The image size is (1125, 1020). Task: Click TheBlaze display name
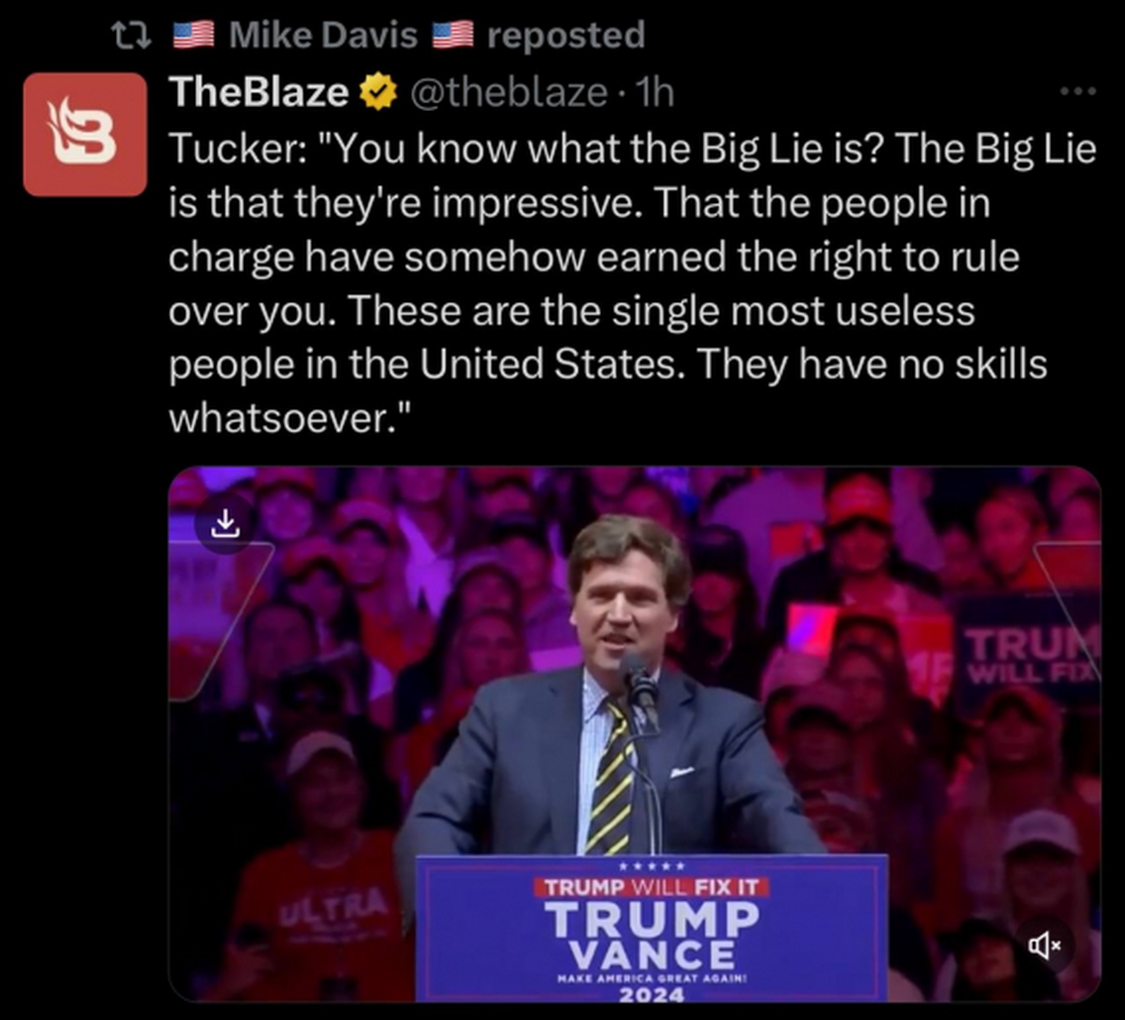coord(258,92)
